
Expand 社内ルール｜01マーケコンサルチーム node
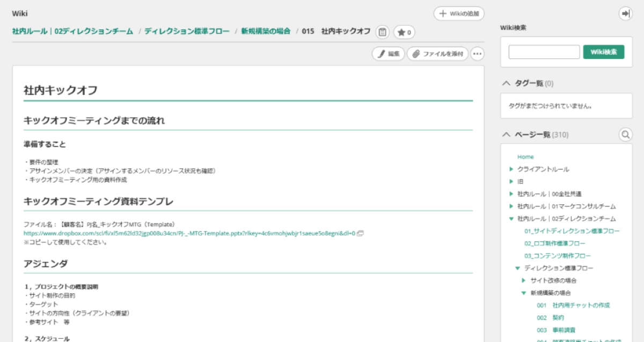[511, 206]
